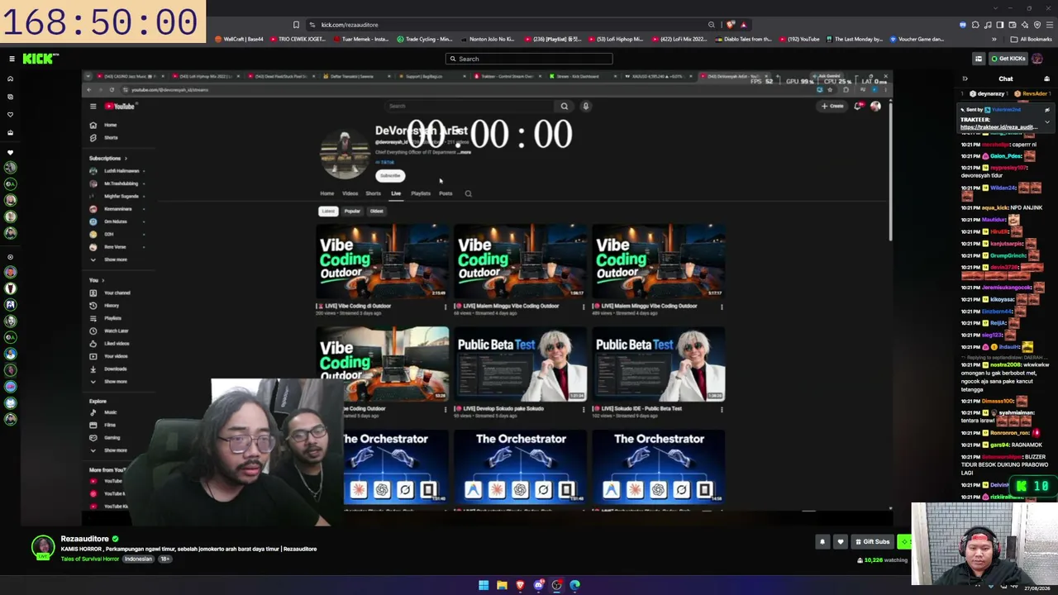Screen dimensions: 1058x595
Task: Open the trakteer.id link in pinned message
Action: pos(999,127)
